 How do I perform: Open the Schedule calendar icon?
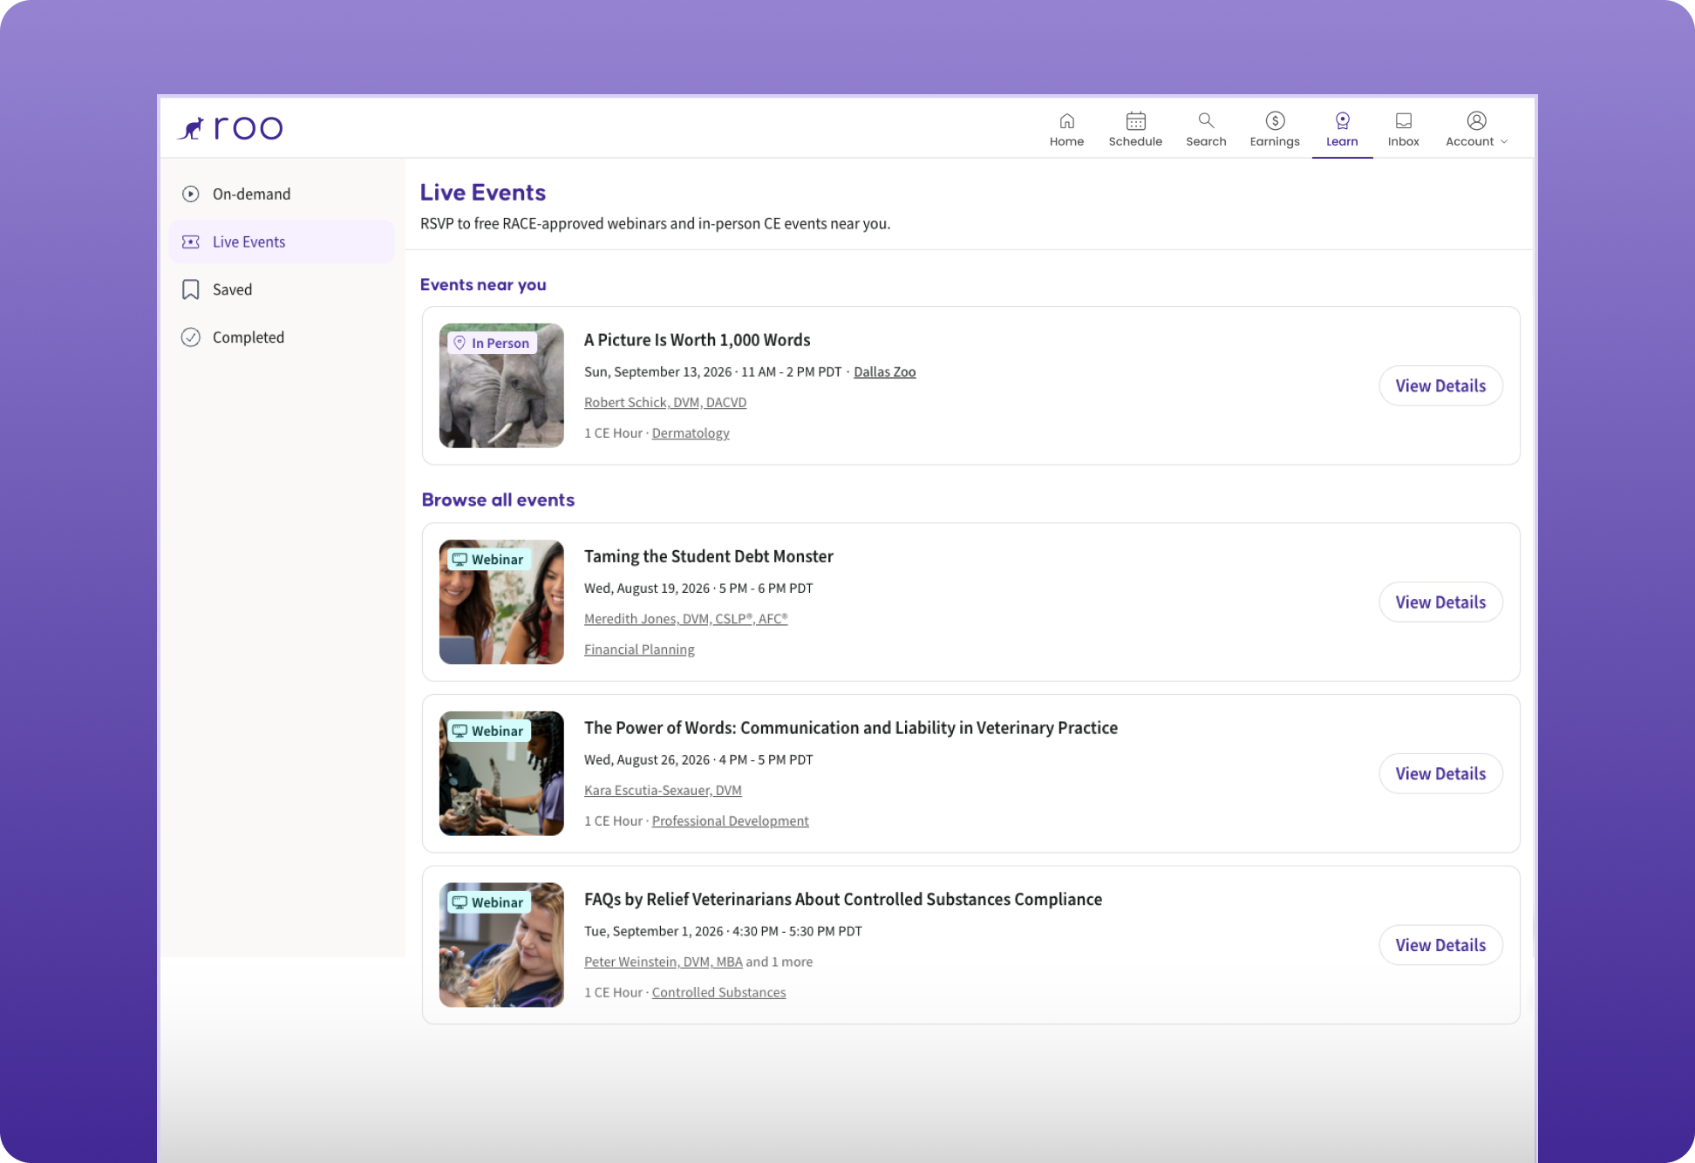(1135, 121)
